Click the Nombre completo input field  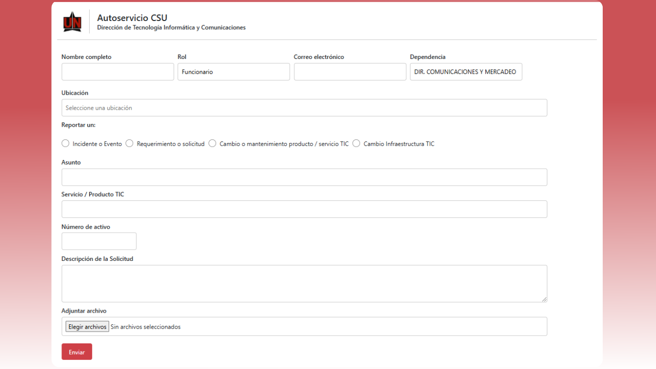tap(117, 72)
